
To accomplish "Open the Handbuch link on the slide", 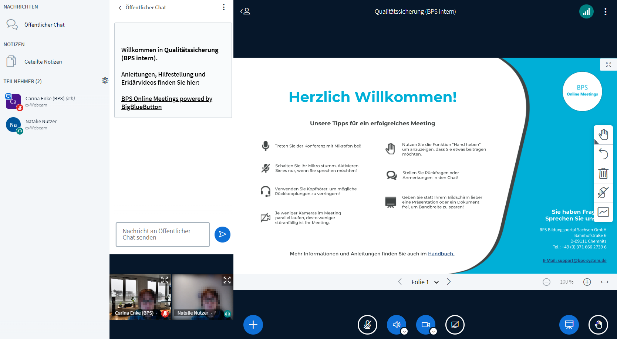I will [441, 254].
